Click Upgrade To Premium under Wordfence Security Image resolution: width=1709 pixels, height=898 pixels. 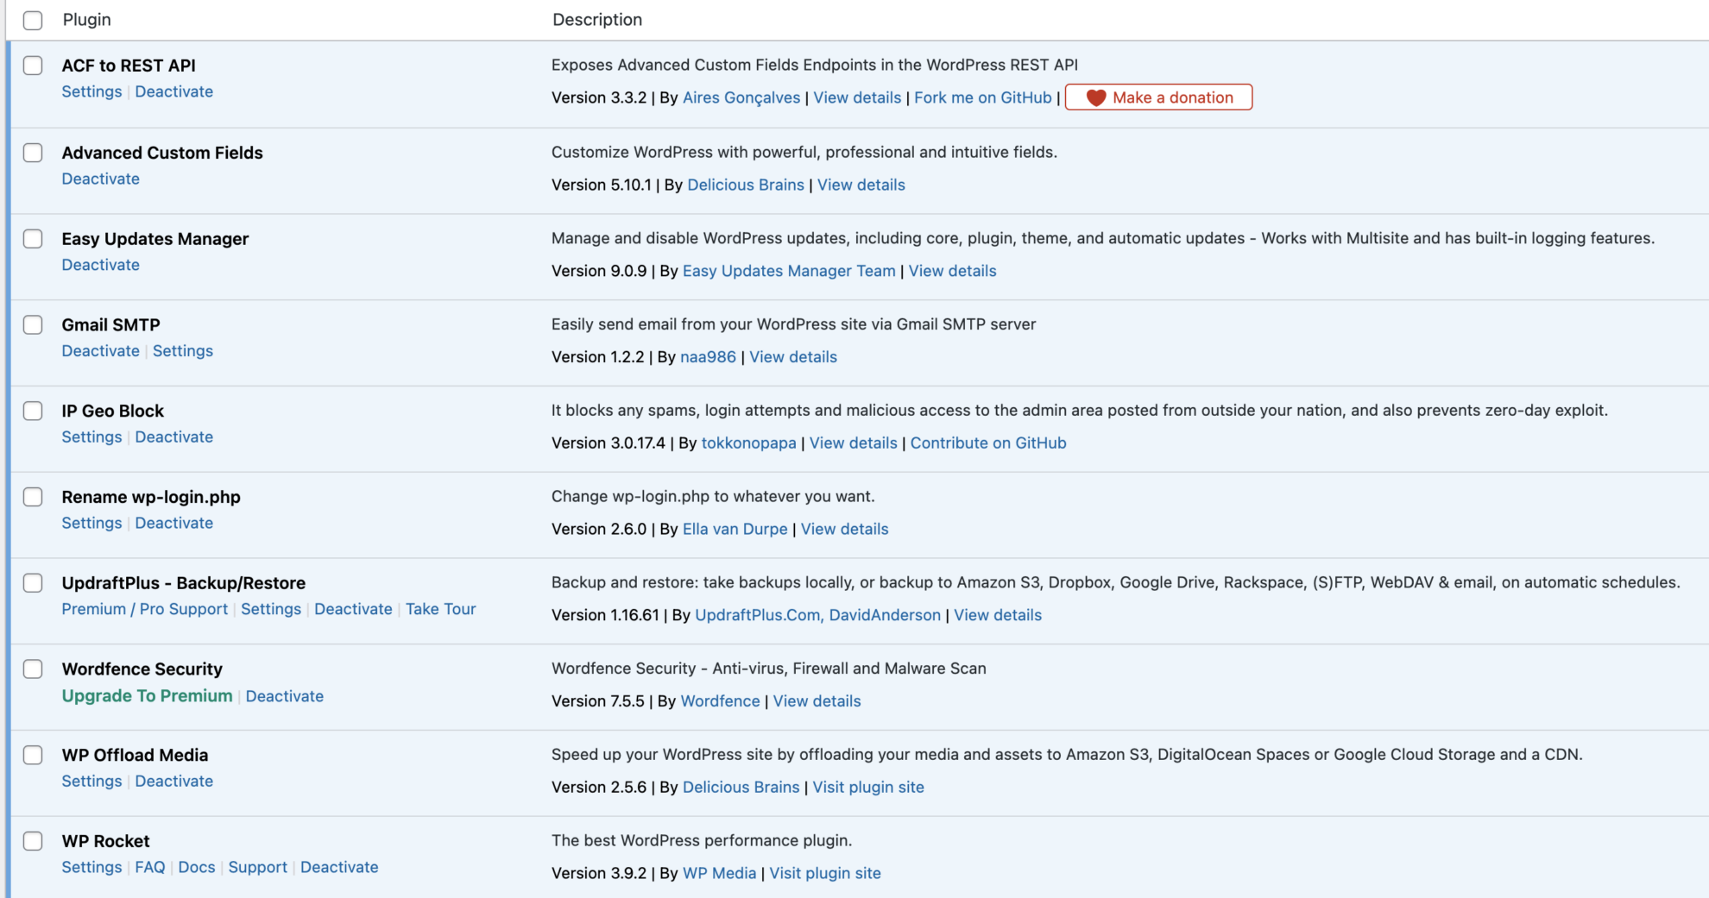146,695
